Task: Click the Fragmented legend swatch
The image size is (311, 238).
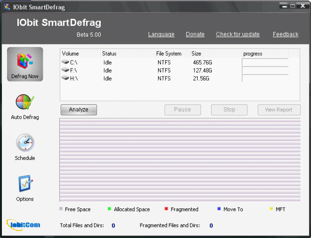Action: [166, 209]
